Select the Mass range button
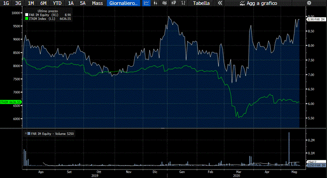327x178 pixels. point(97,3)
